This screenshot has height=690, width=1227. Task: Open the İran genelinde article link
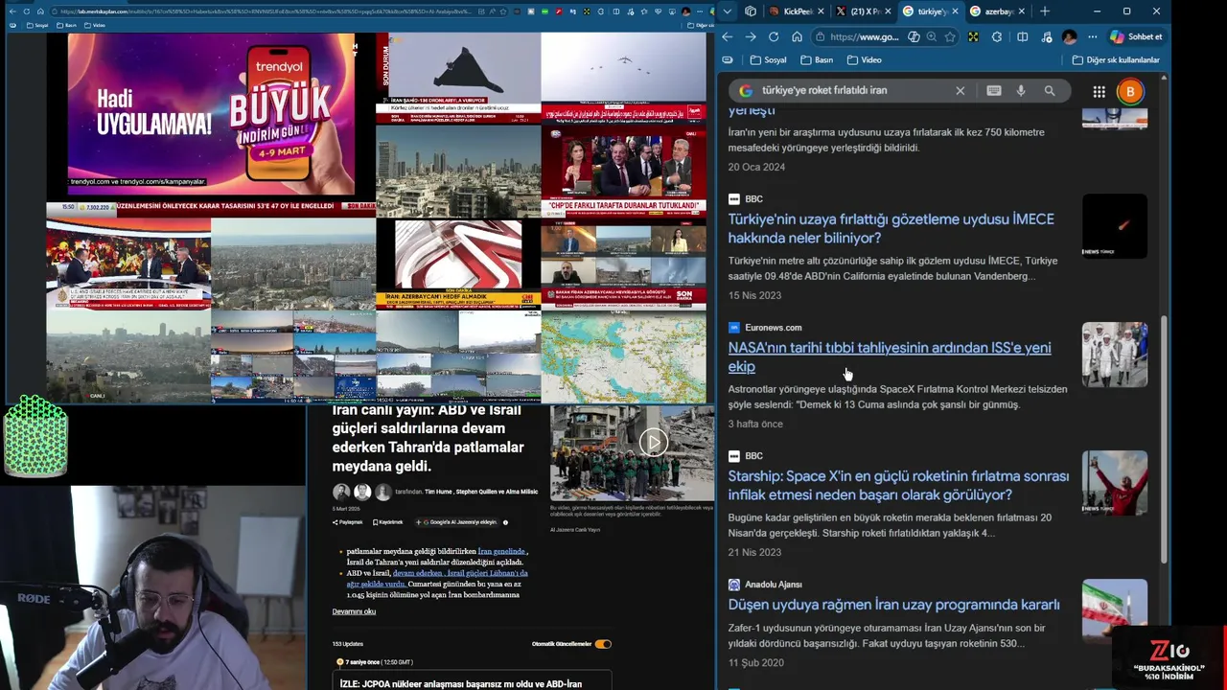tap(501, 552)
